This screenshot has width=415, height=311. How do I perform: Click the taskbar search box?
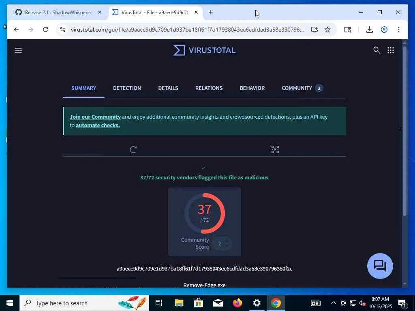[84, 303]
